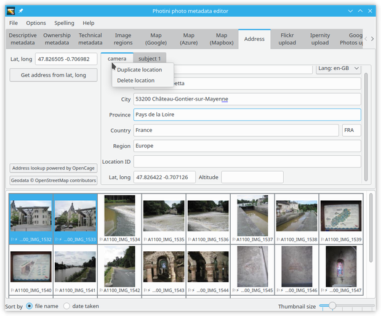
Task: Select the Address tab
Action: (x=254, y=39)
